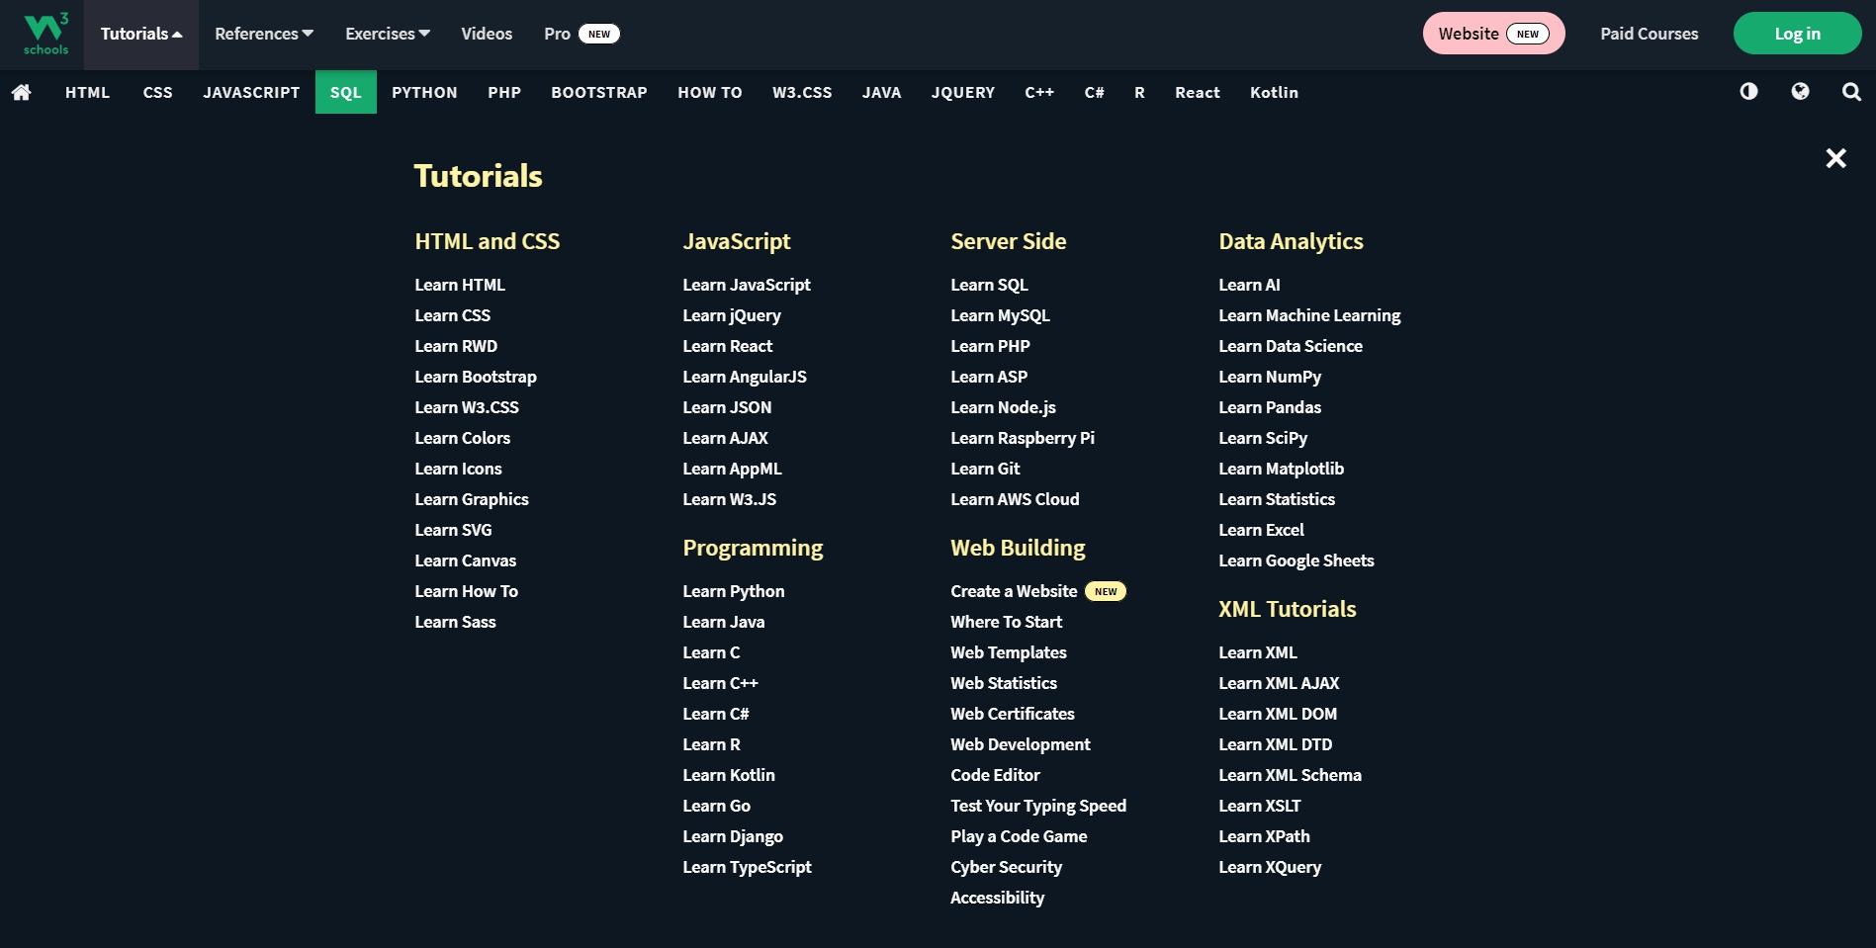The image size is (1876, 948).
Task: Open search with magnifier icon
Action: point(1851,92)
